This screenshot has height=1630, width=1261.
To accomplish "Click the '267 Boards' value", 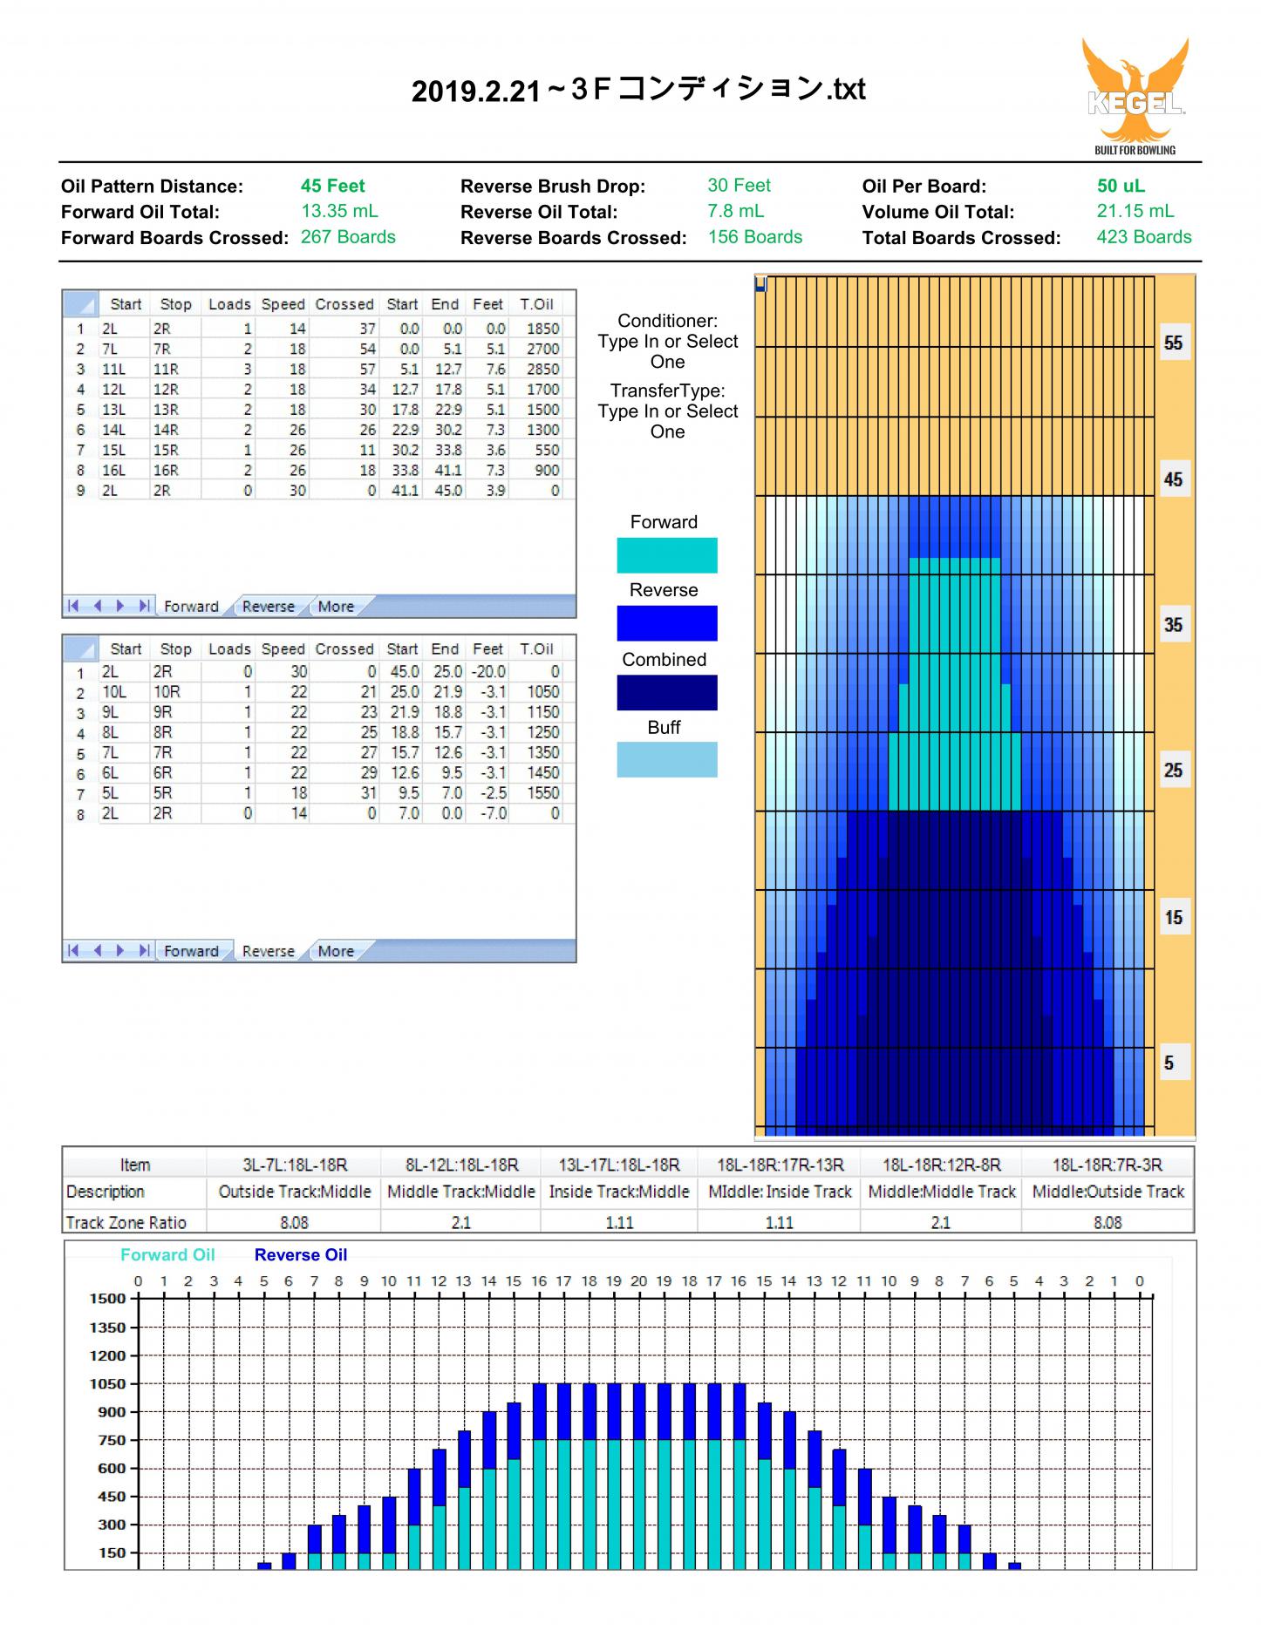I will tap(348, 237).
